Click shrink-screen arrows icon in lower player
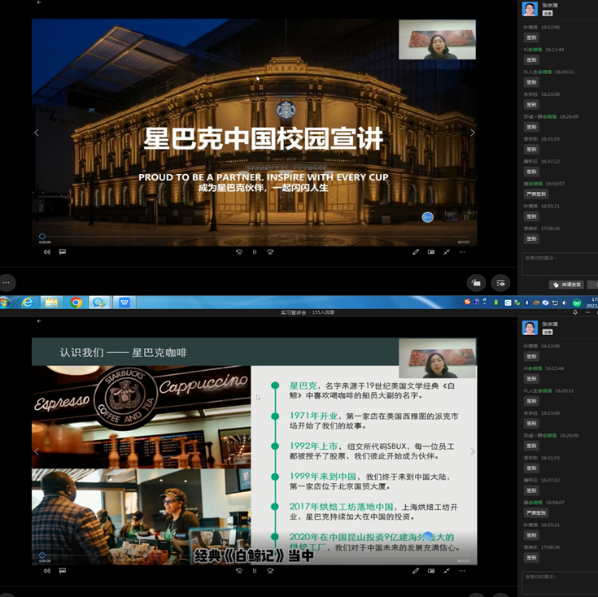This screenshot has width=598, height=597. pyautogui.click(x=447, y=571)
